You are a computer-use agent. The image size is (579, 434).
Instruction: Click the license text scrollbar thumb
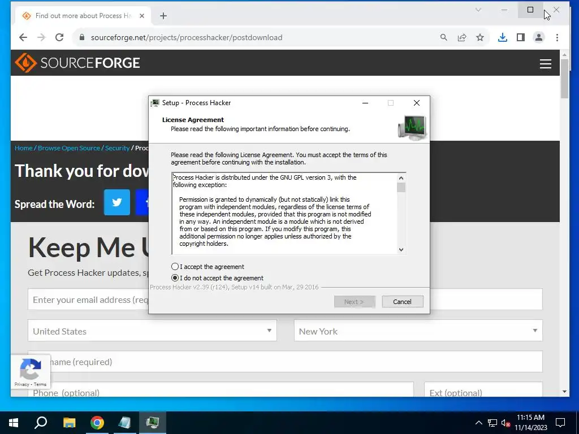(x=401, y=188)
